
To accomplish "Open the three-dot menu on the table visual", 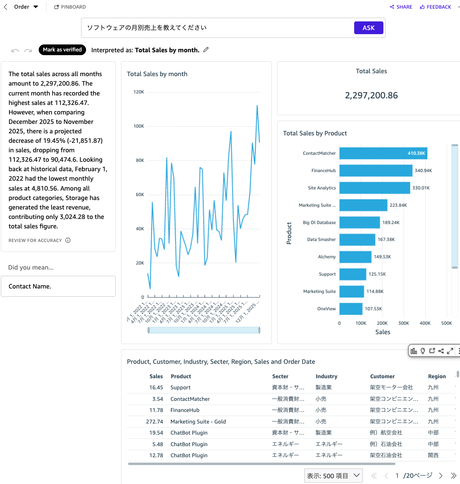I will (x=458, y=351).
